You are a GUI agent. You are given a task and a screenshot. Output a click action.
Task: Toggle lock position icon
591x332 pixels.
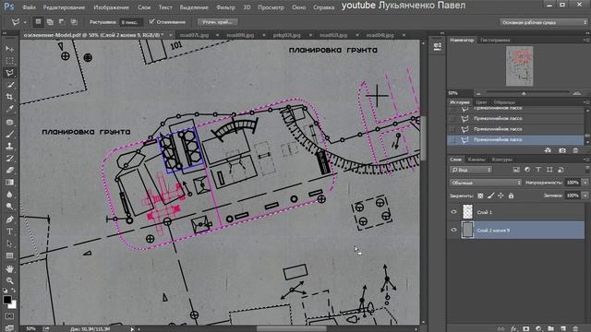coord(501,196)
